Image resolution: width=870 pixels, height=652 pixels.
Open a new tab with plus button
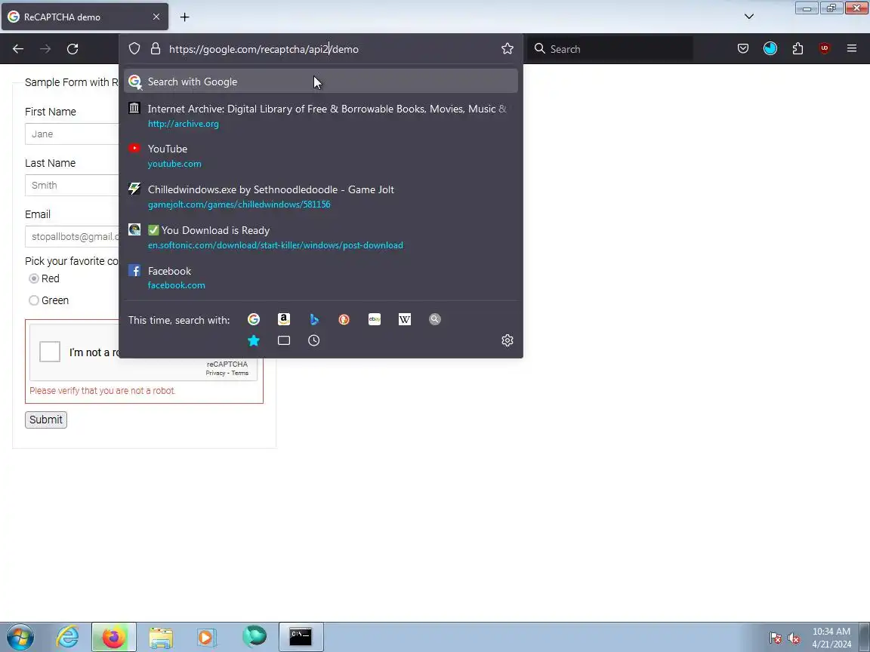click(185, 17)
